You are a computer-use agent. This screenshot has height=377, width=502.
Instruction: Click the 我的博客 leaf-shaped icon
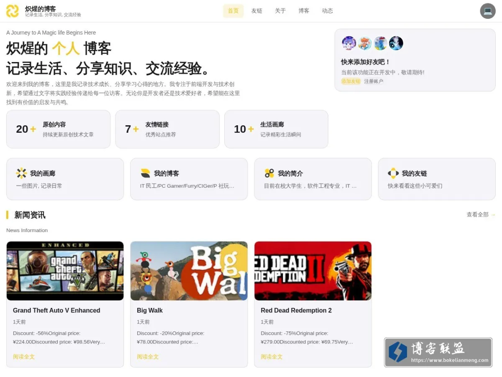(x=145, y=173)
